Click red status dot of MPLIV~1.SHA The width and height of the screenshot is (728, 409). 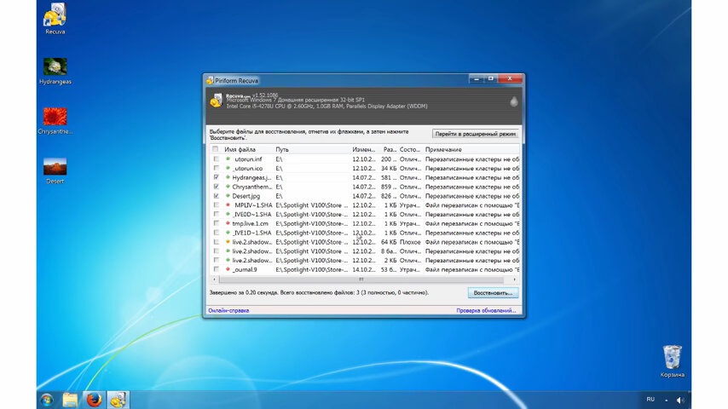[228, 204]
